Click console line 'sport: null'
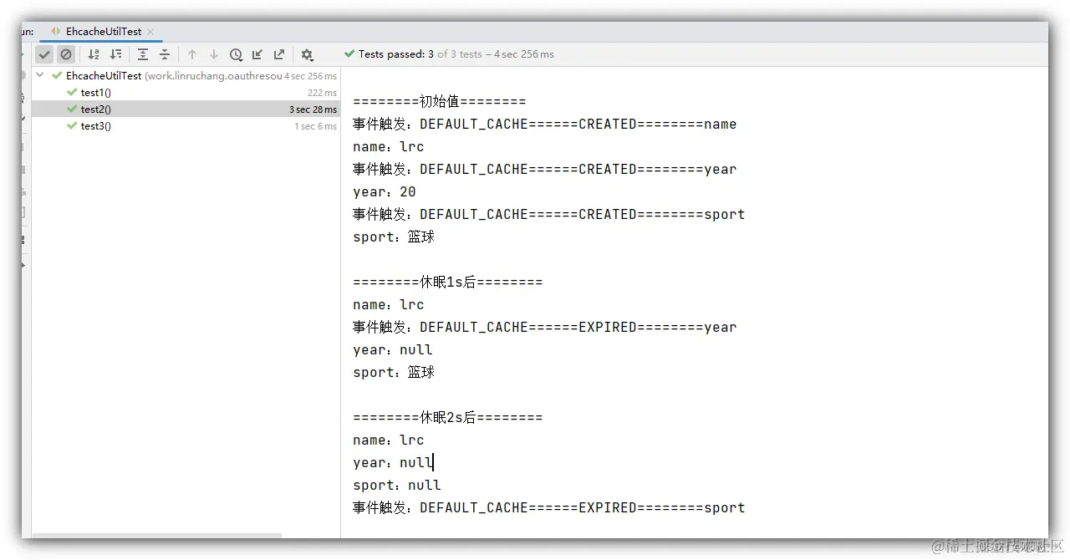This screenshot has width=1070, height=560. tap(396, 485)
